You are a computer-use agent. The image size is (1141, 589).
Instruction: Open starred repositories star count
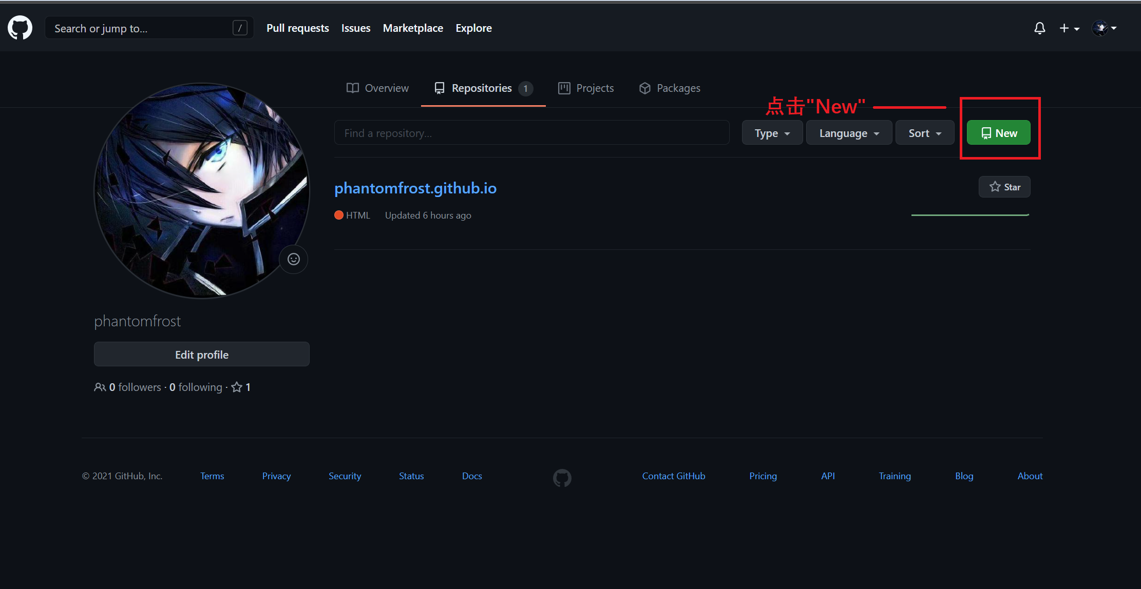coord(241,387)
